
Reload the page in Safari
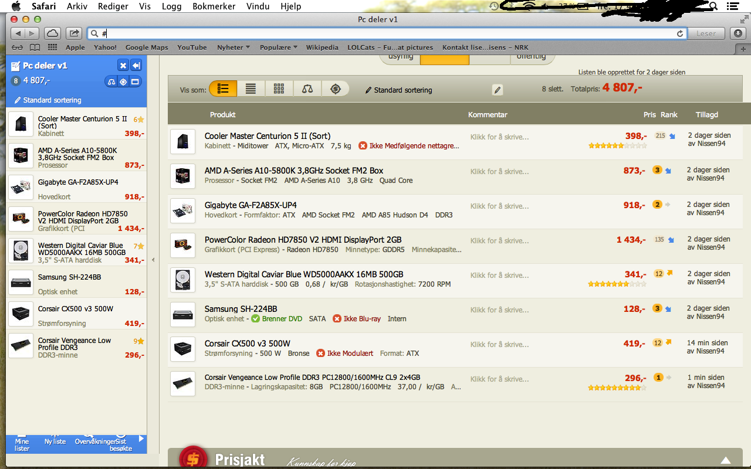(x=680, y=33)
